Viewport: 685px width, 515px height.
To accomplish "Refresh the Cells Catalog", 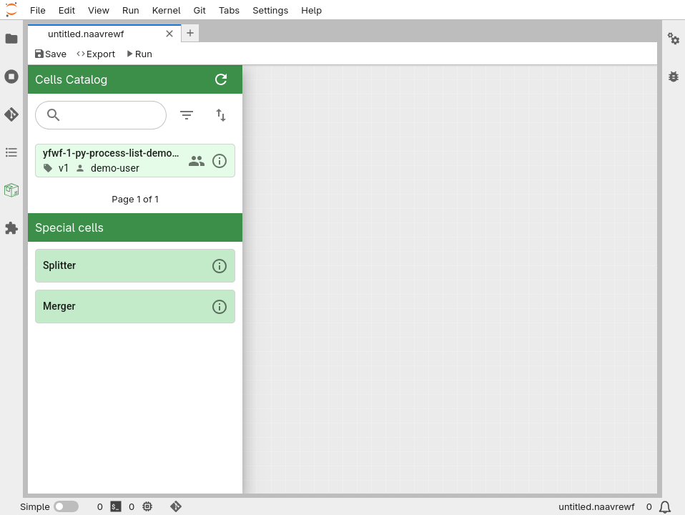I will coord(221,79).
